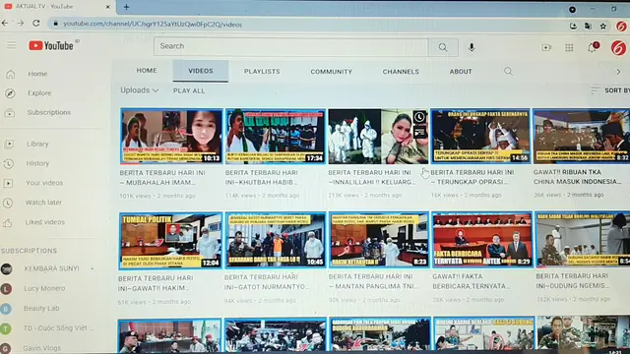Screen dimensions: 630x354
Task: Open the YouTube apps grid icon
Action: (569, 48)
